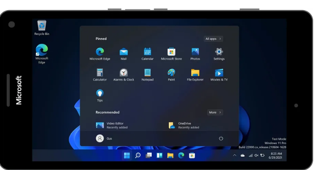Open File Explorer from pinned apps
The image size is (314, 170).
[195, 75]
